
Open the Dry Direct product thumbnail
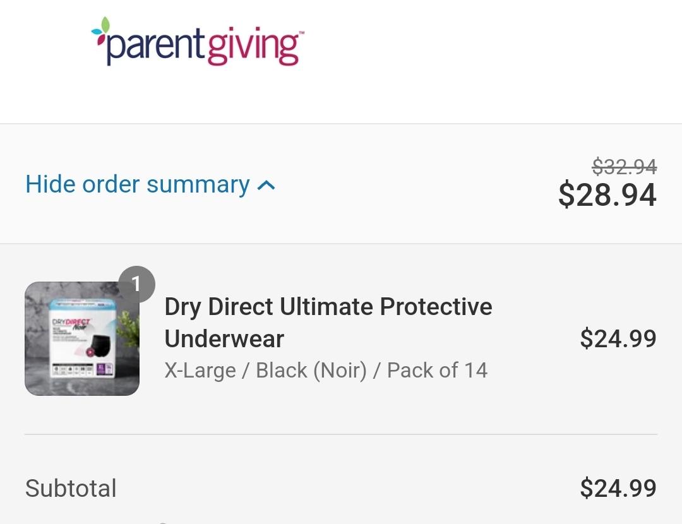tap(82, 338)
